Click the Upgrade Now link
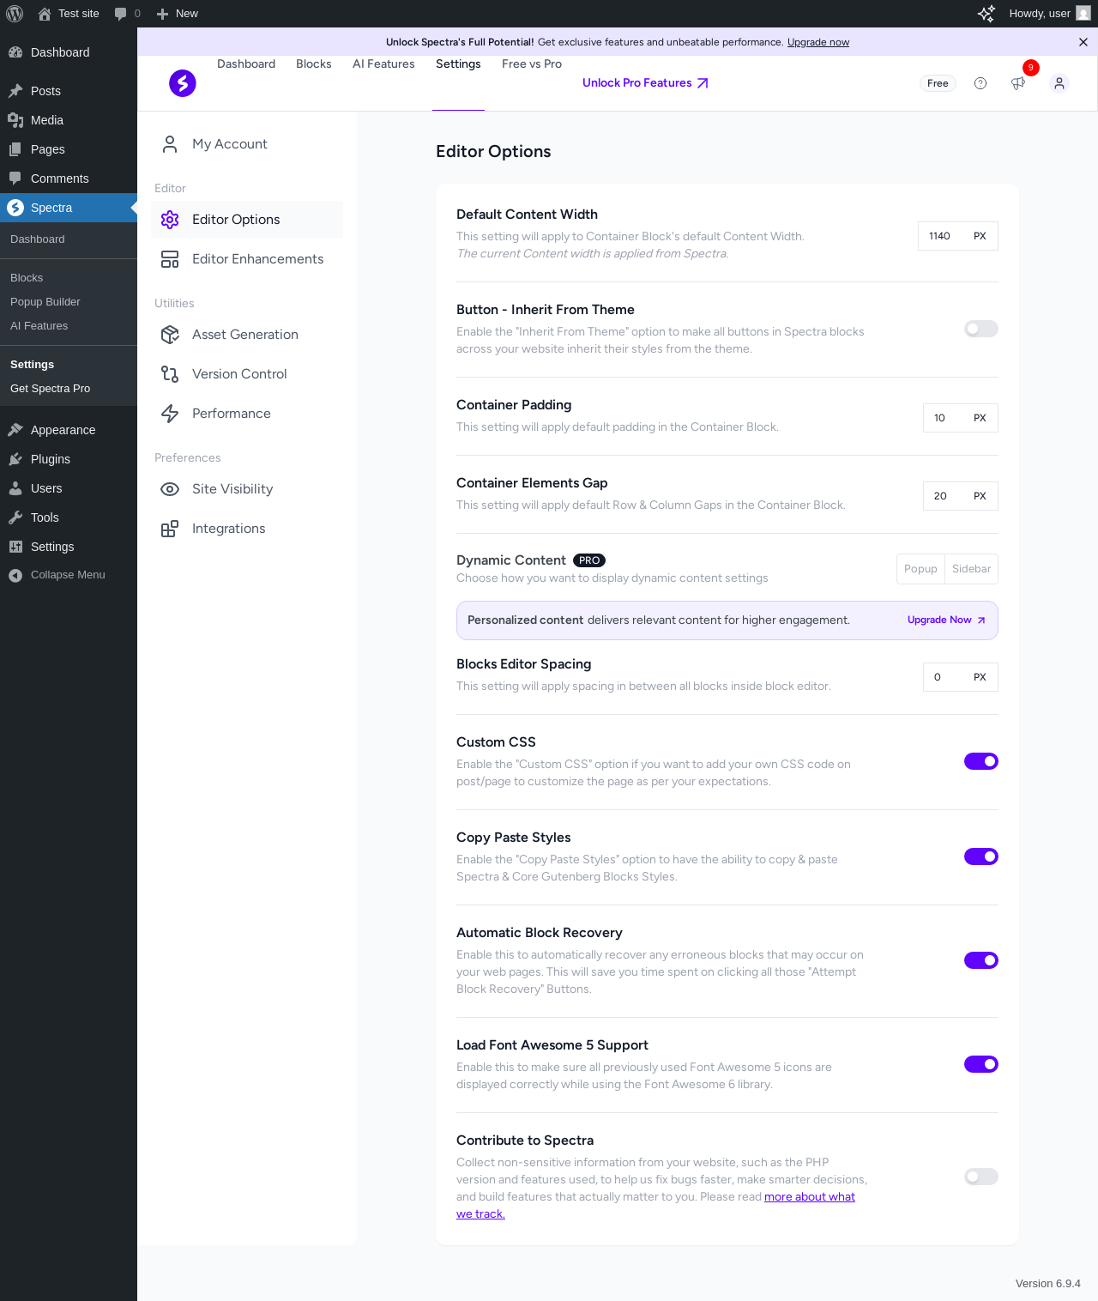This screenshot has width=1098, height=1301. coord(946,620)
